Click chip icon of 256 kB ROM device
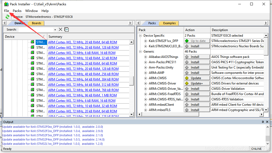Viewport: 272px width, 153px height. click(32, 74)
